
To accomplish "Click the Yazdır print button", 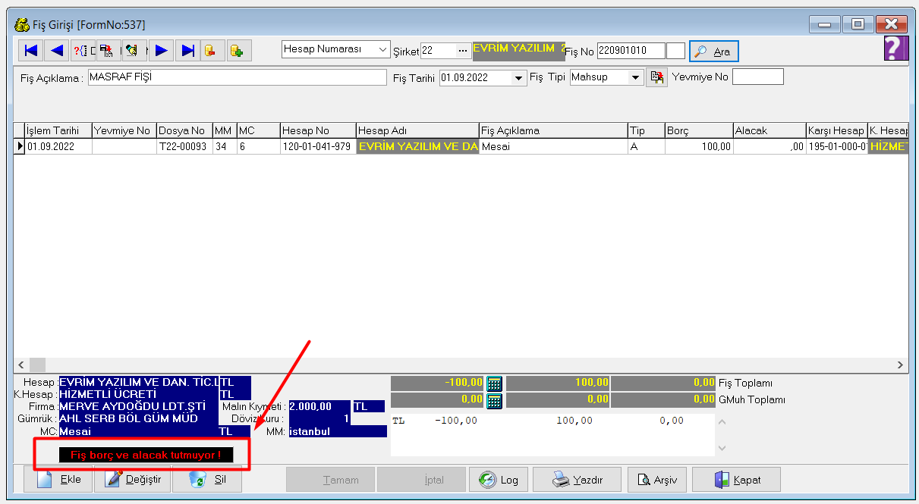I will click(x=577, y=480).
